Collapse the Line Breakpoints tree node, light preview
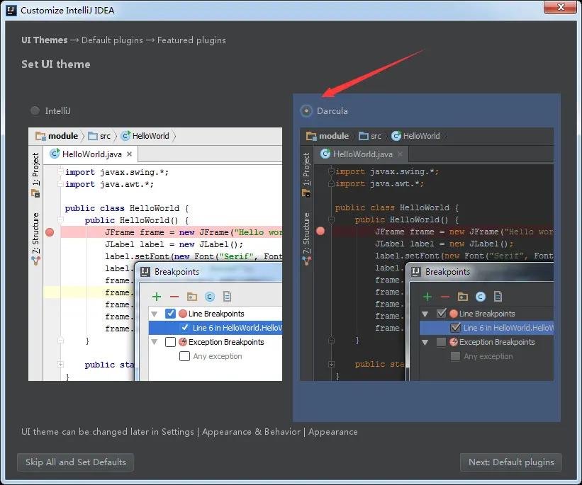This screenshot has width=582, height=485. 155,314
